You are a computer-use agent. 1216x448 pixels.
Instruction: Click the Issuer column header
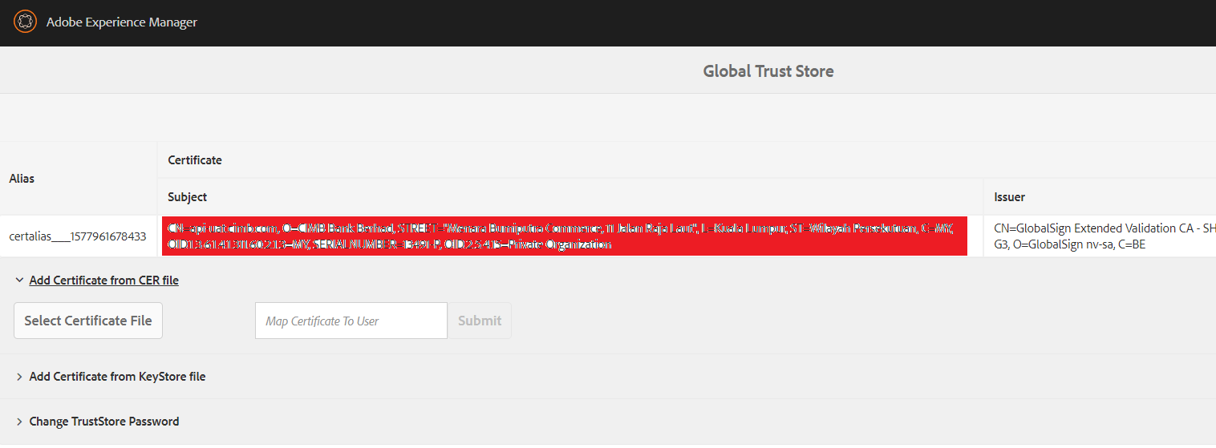(1010, 197)
